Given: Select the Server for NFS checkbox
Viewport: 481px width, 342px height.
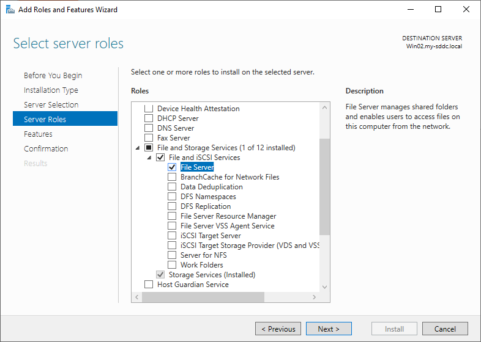Looking at the screenshot, I should 172,255.
